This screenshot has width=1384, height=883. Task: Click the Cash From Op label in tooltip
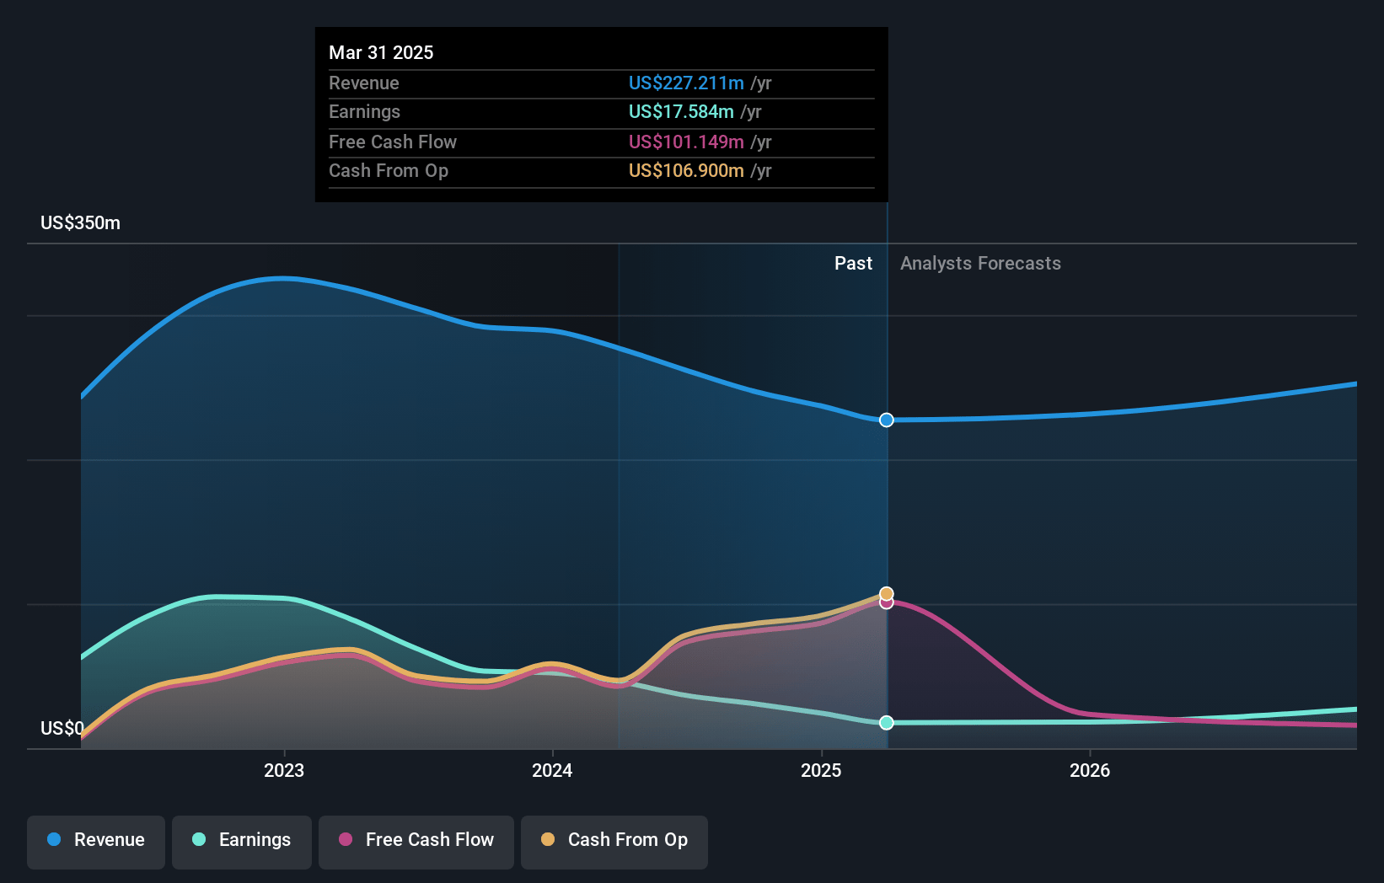point(389,171)
